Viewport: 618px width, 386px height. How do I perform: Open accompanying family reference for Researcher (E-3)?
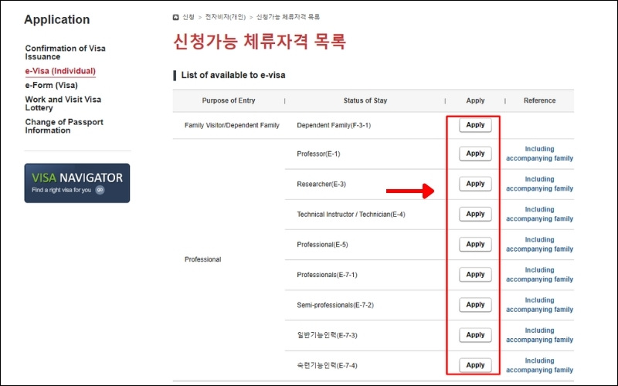coord(539,184)
